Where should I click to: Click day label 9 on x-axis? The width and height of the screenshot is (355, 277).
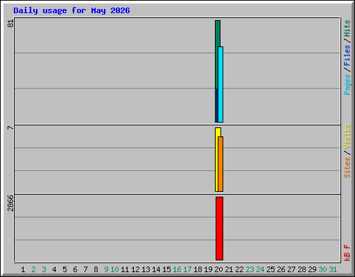pos(106,269)
